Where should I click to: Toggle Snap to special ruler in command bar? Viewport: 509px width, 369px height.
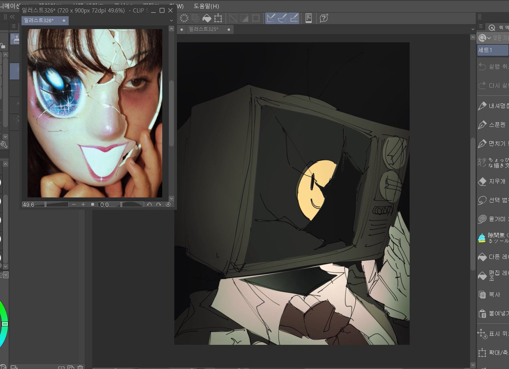click(282, 18)
